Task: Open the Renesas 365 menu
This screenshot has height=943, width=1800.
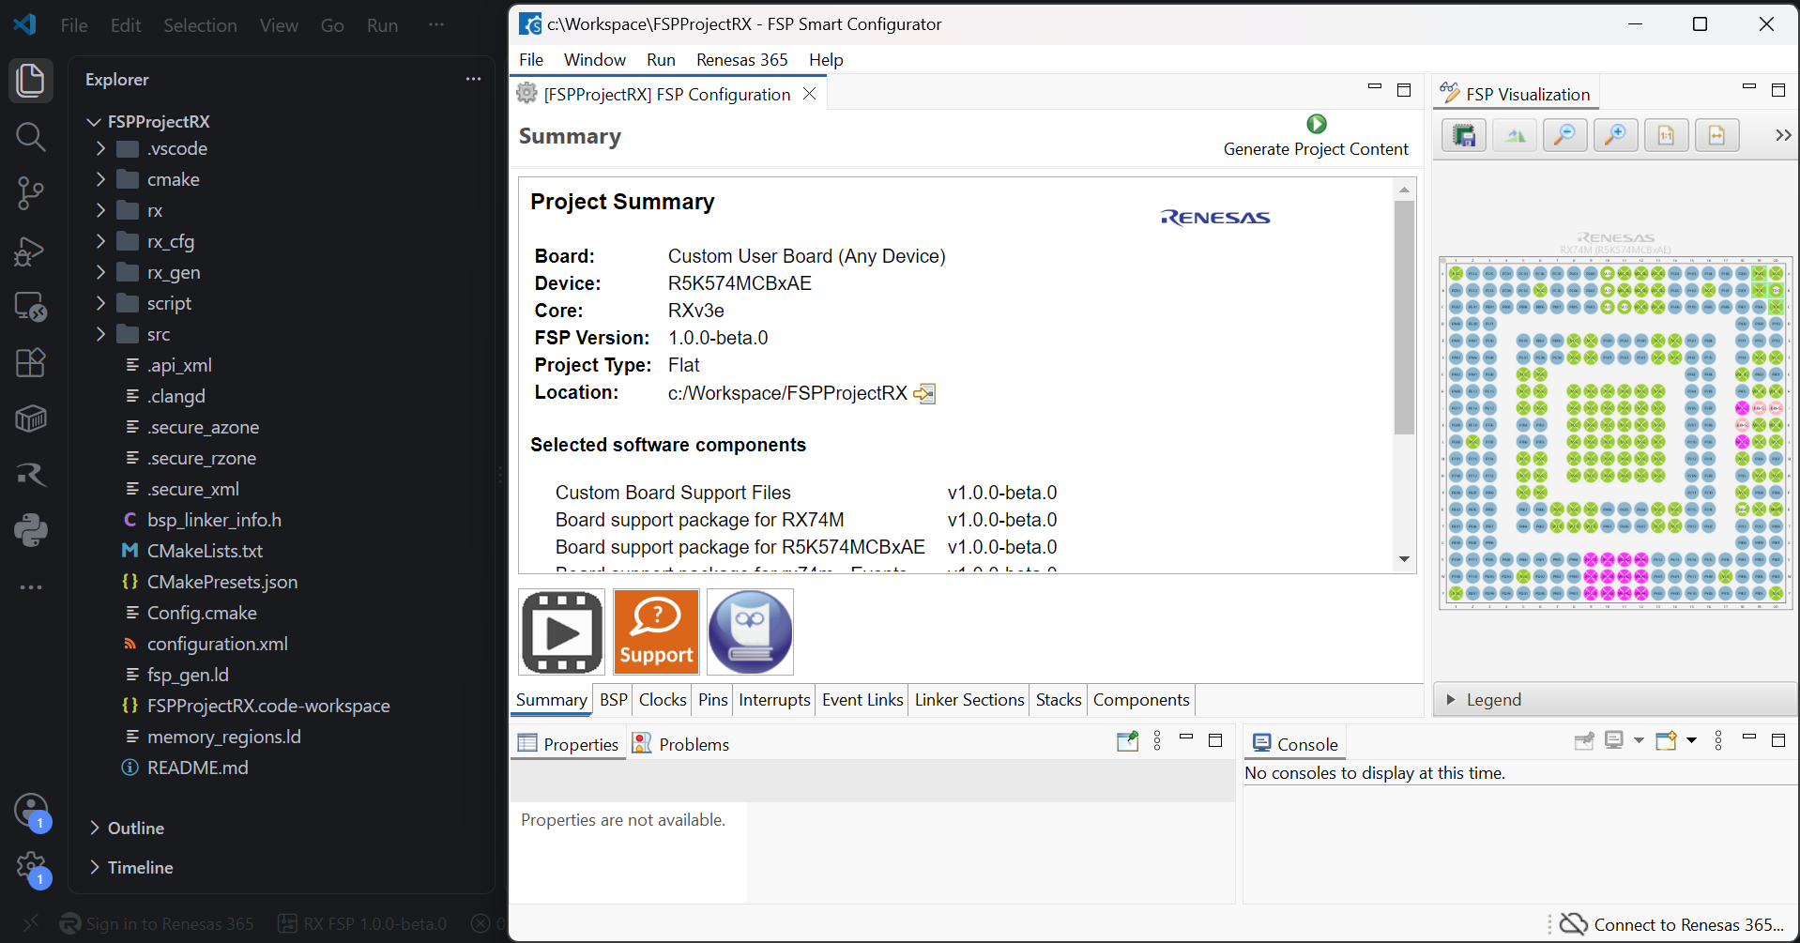Action: click(x=741, y=60)
